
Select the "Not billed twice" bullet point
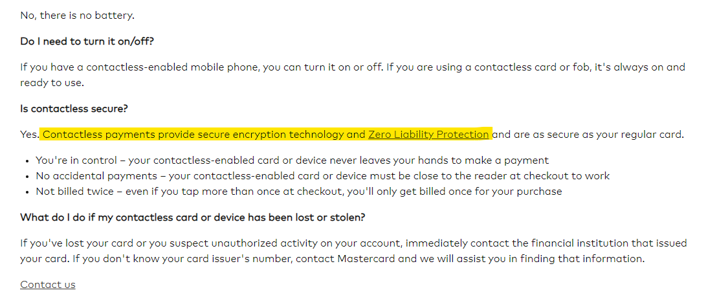pos(298,192)
